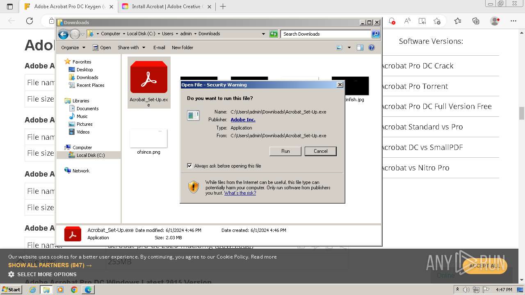Reload the browser page
525x295 pixels.
(x=30, y=21)
